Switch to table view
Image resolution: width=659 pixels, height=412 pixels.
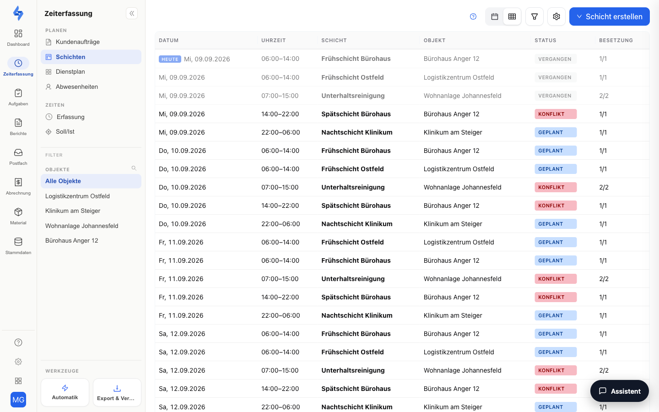[x=512, y=16]
